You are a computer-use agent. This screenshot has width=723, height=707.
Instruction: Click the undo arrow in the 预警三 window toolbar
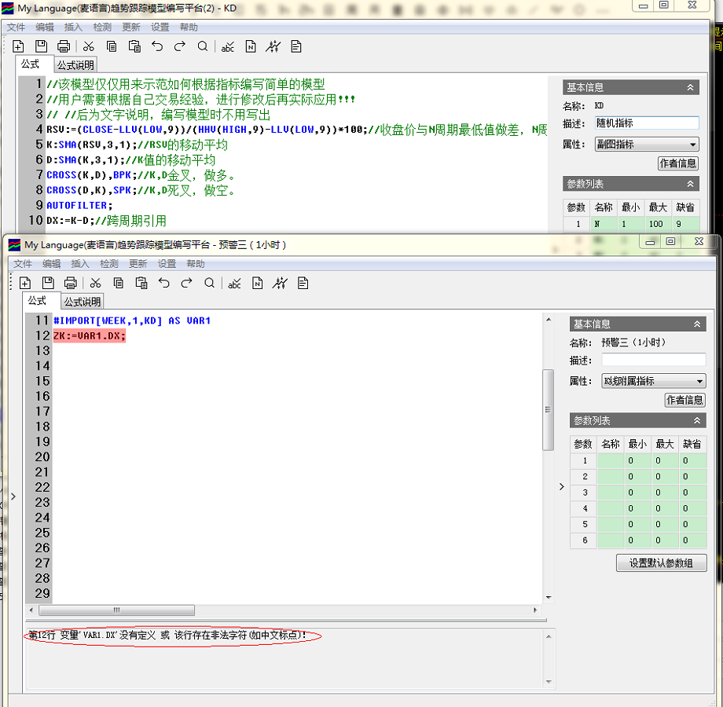pyautogui.click(x=163, y=283)
